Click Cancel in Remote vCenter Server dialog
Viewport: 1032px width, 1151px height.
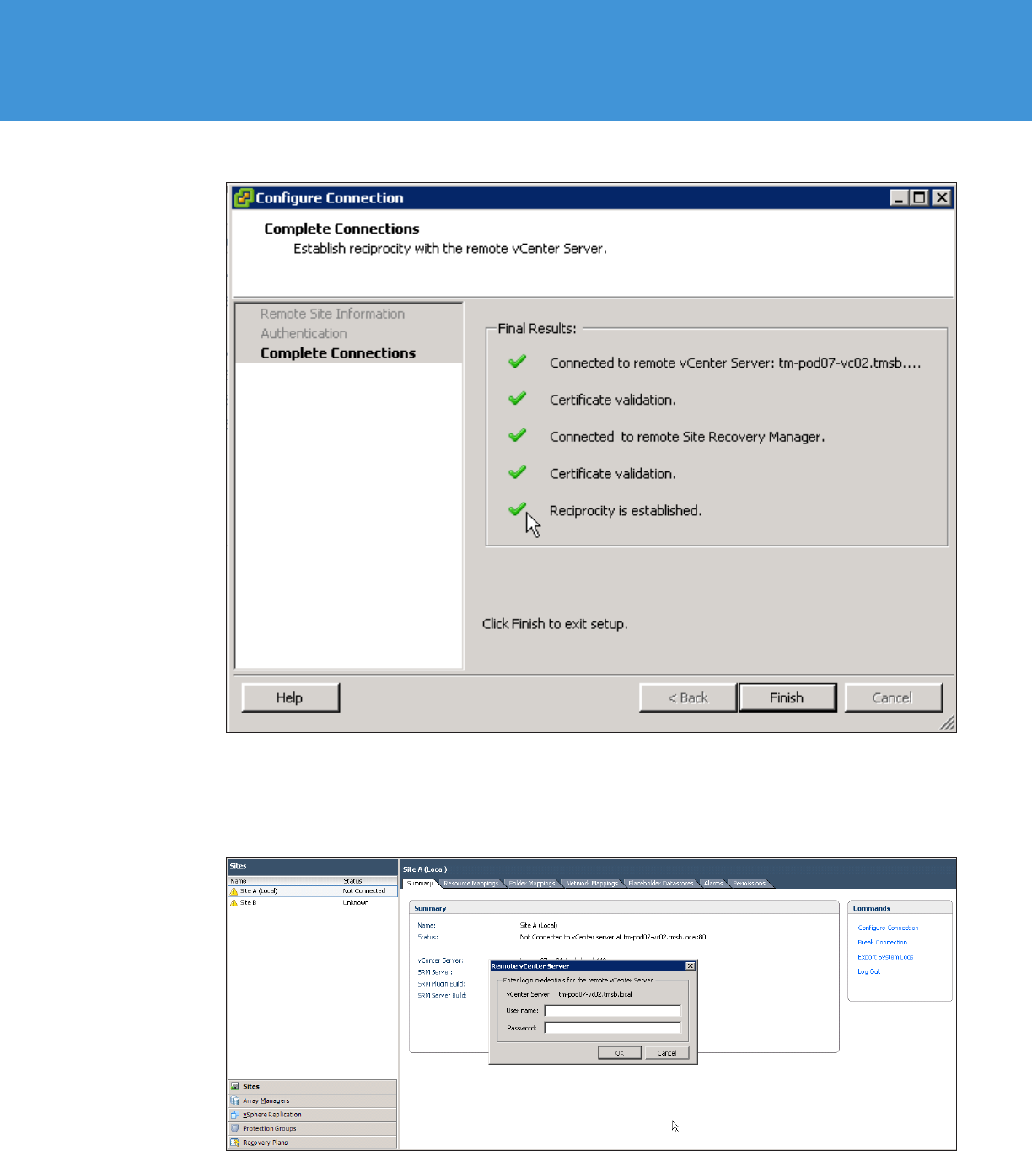(x=667, y=1052)
